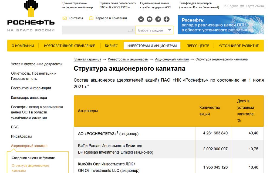The height and width of the screenshot is (173, 270).
Task: Click the site map list icon
Action: (242, 6)
